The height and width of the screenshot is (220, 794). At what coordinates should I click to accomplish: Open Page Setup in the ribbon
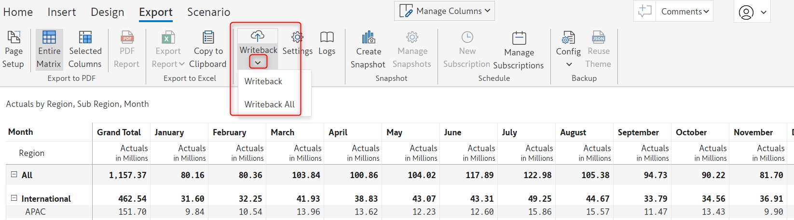(14, 50)
